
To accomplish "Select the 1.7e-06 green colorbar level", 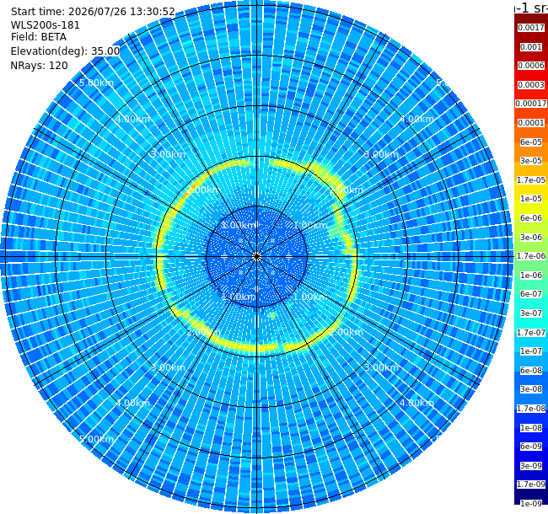I will (531, 256).
